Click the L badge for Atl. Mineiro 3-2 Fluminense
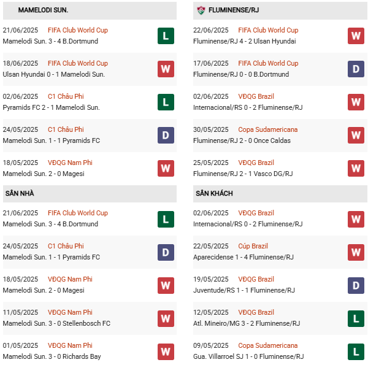The height and width of the screenshot is (365, 368). pyautogui.click(x=356, y=318)
